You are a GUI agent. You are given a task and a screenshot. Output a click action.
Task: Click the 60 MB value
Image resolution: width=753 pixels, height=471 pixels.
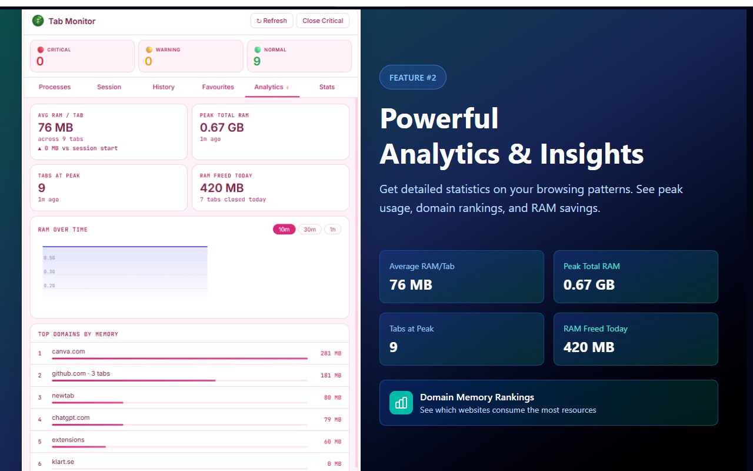coord(332,442)
